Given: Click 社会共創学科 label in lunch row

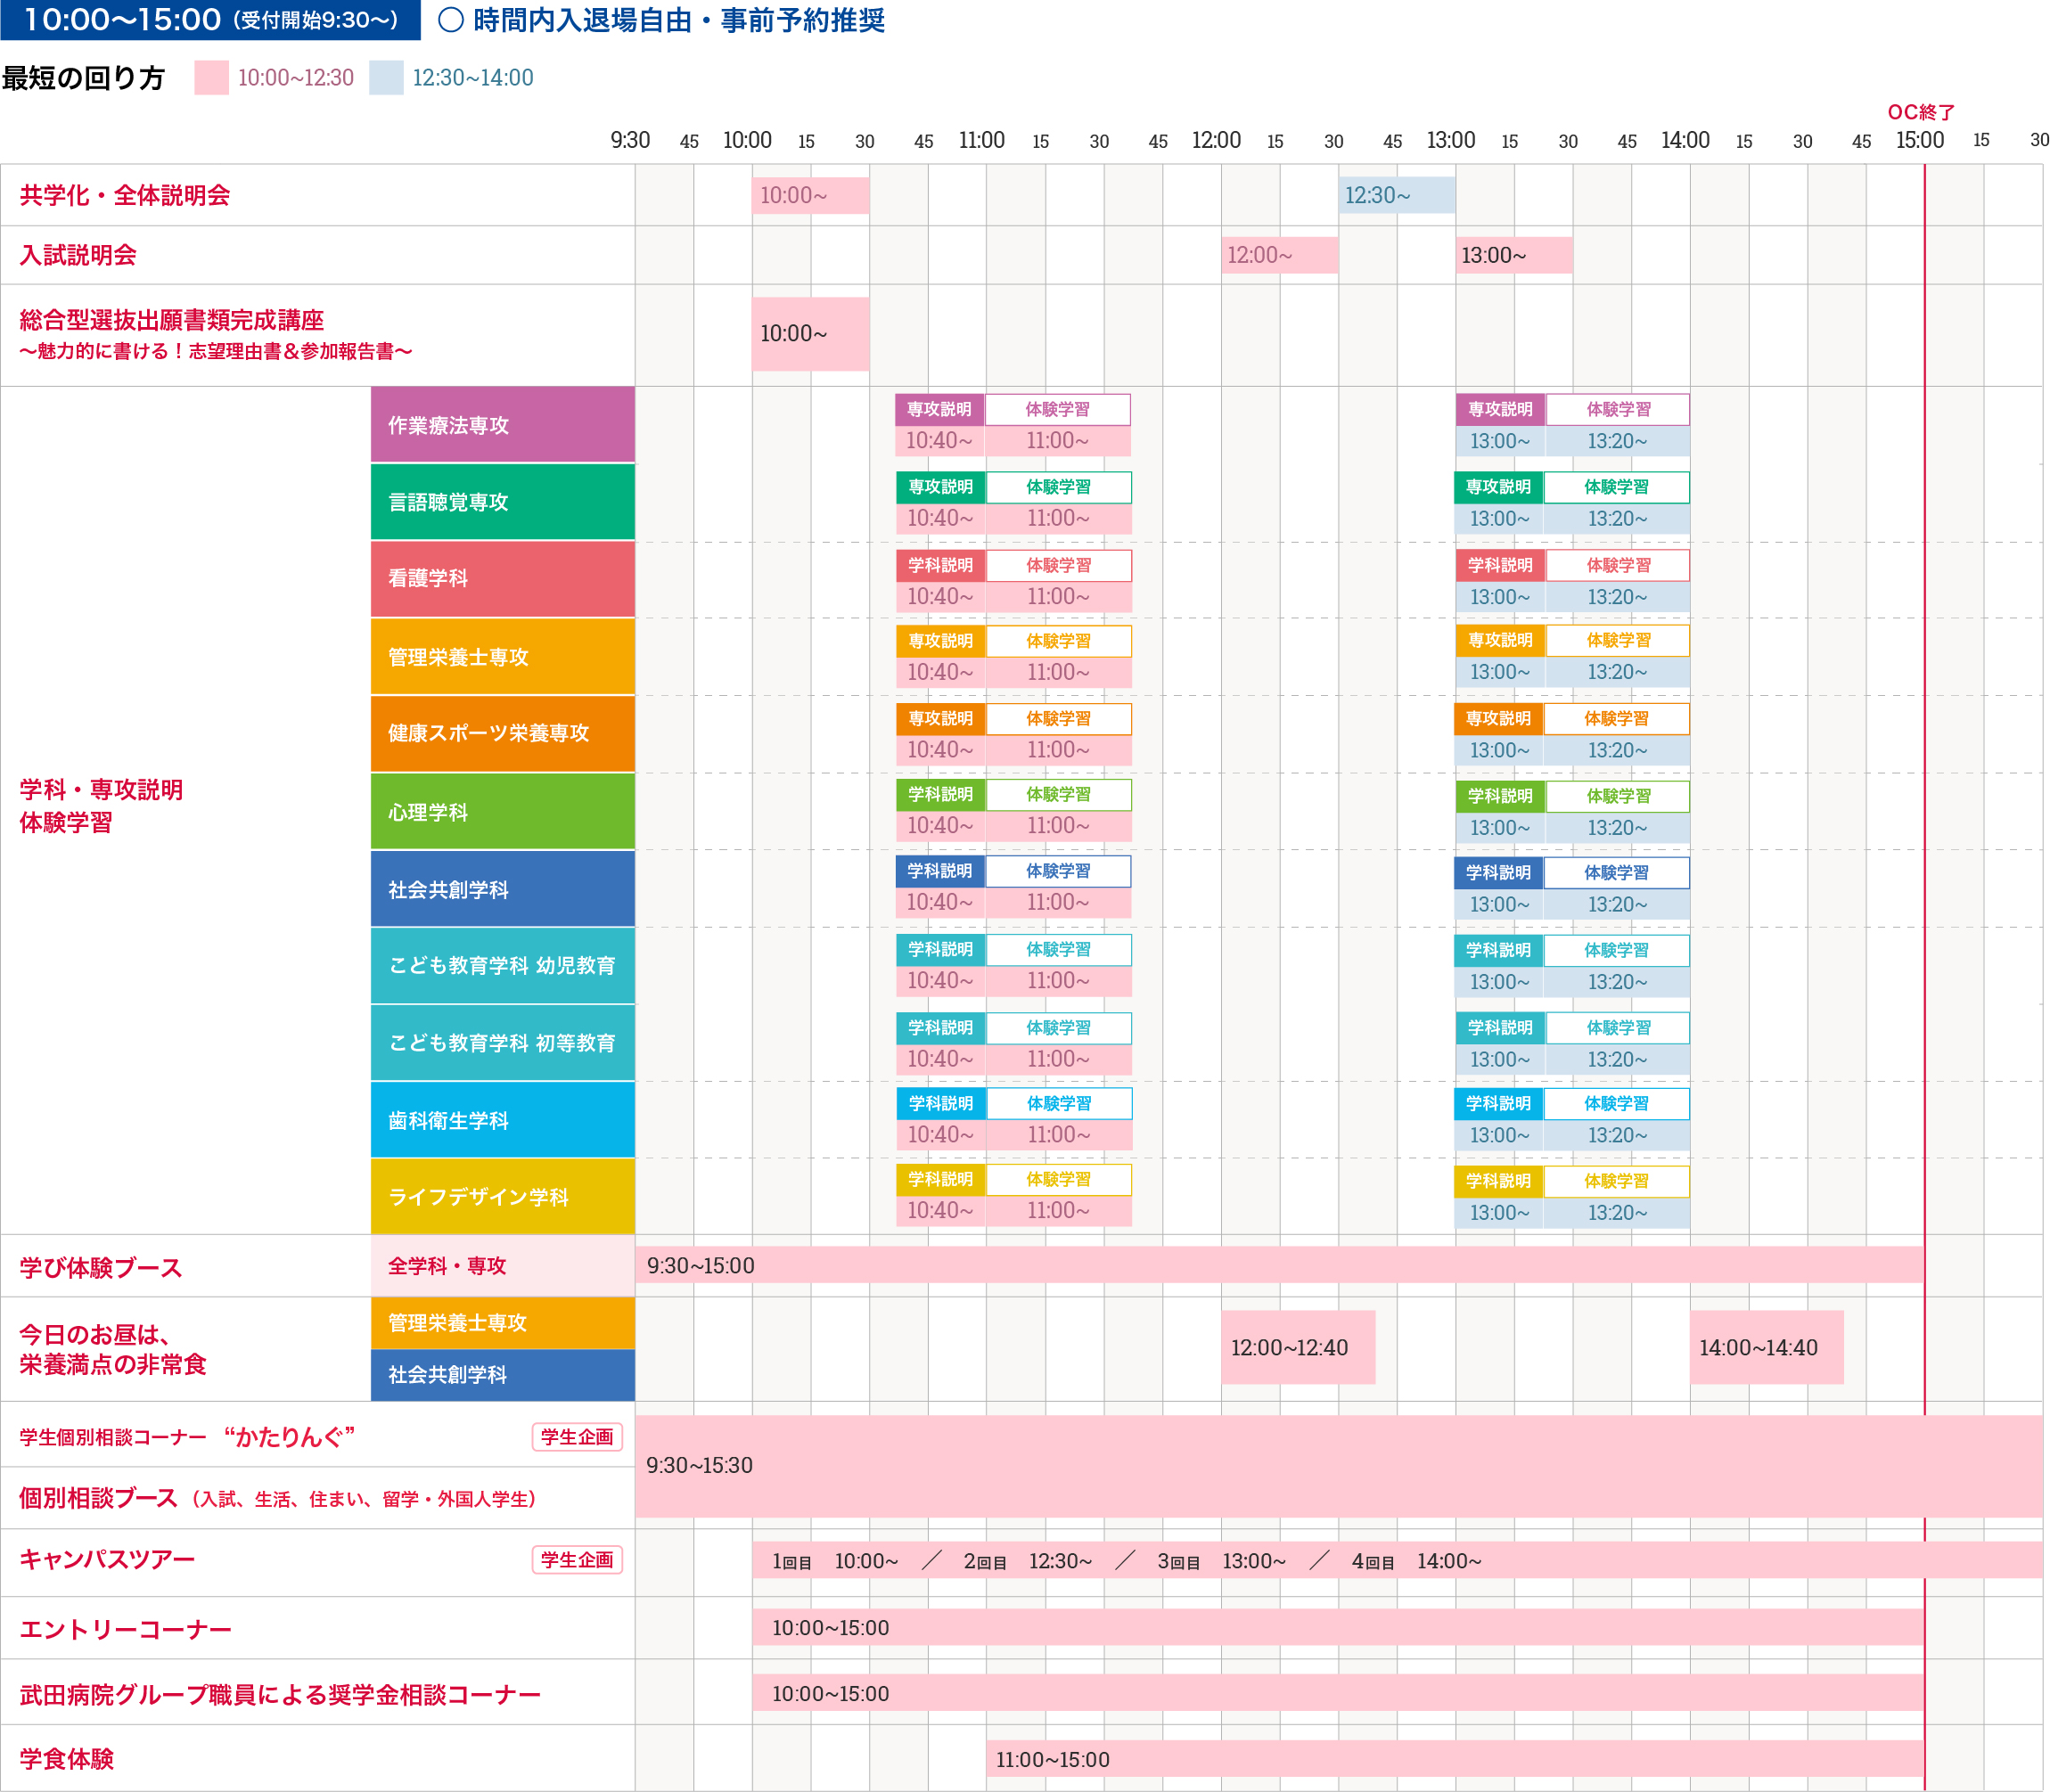Looking at the screenshot, I should (x=502, y=1375).
